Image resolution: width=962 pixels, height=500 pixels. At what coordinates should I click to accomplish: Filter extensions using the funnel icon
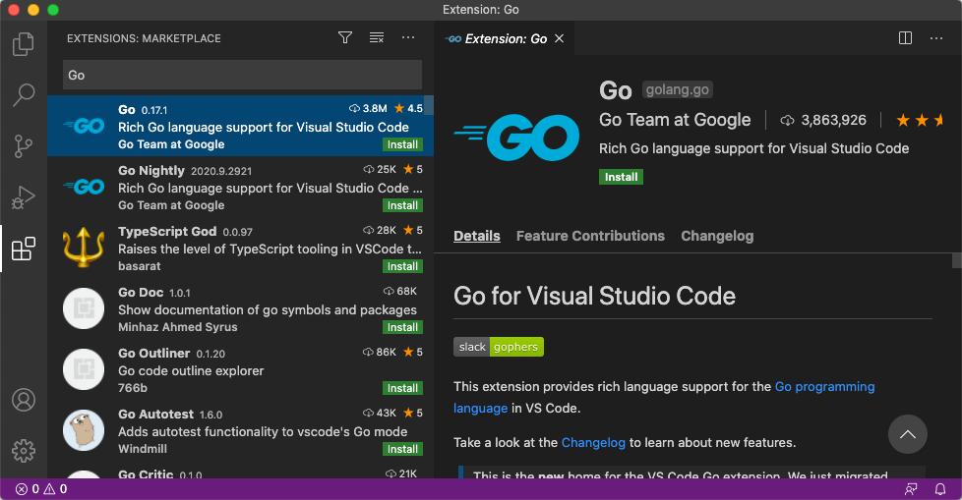(345, 38)
